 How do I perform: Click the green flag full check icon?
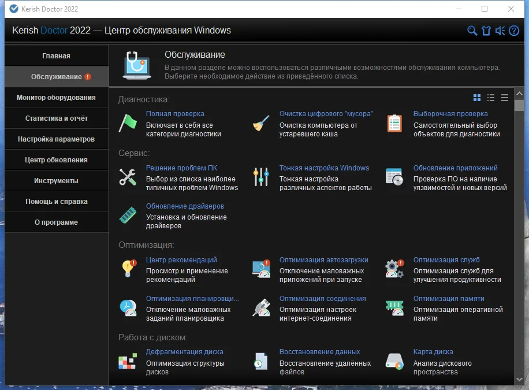pyautogui.click(x=128, y=123)
